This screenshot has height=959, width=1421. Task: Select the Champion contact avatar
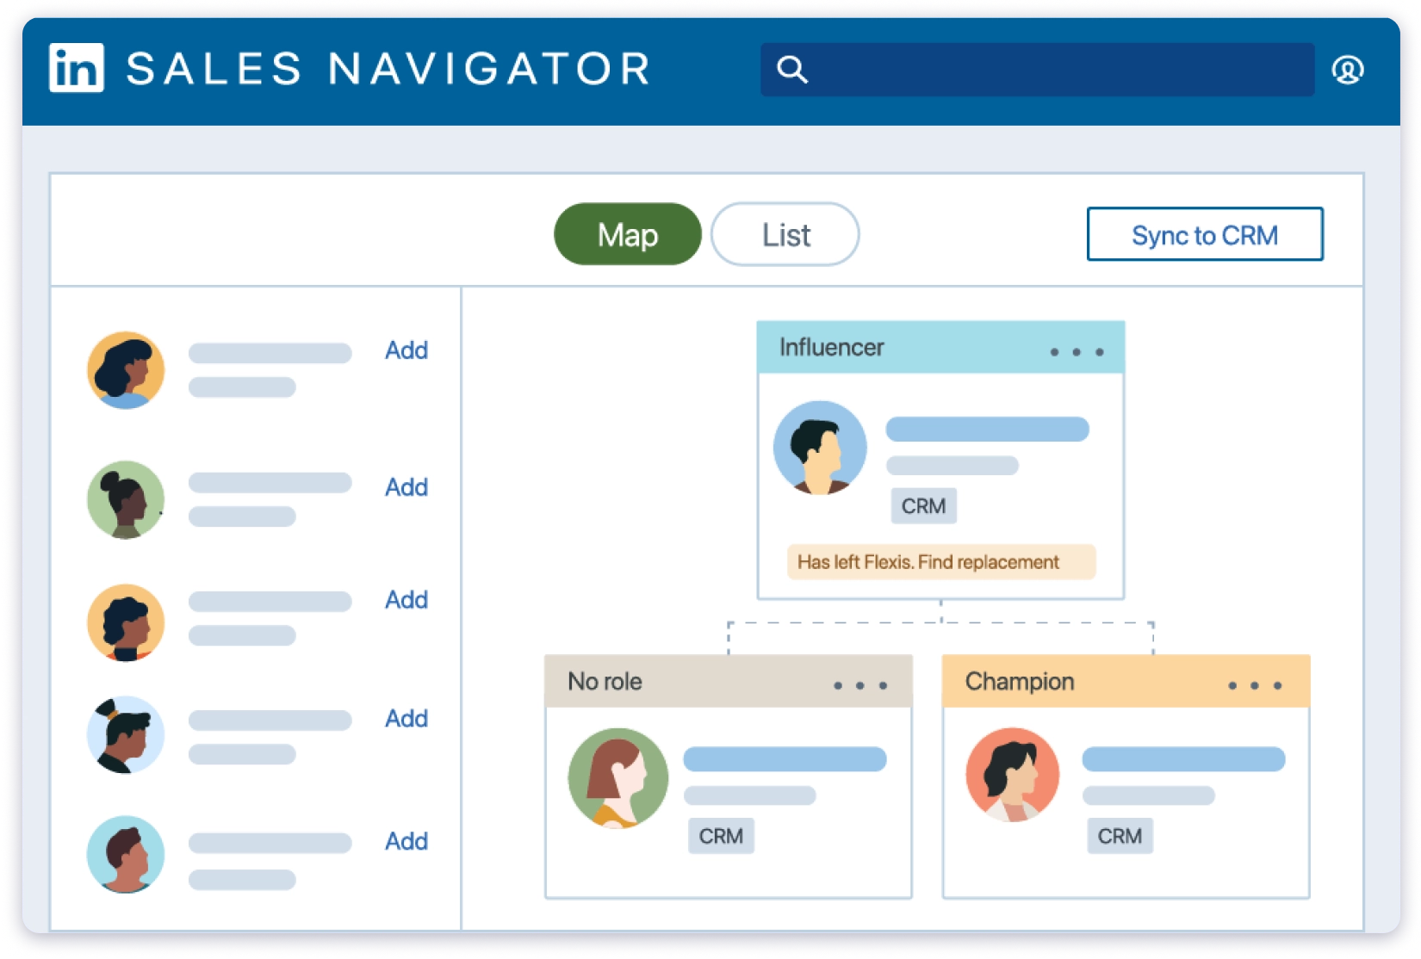1013,776
